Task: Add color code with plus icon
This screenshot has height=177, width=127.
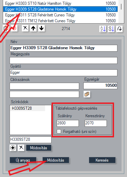Action: (13, 148)
